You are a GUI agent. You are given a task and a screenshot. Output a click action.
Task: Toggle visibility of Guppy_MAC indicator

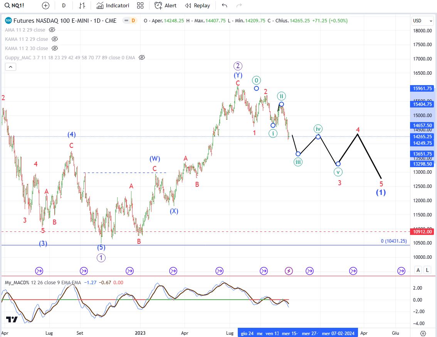[142, 58]
